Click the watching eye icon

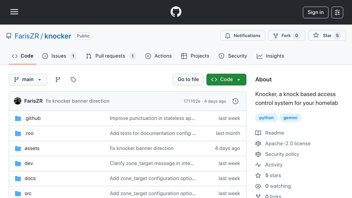(x=258, y=186)
